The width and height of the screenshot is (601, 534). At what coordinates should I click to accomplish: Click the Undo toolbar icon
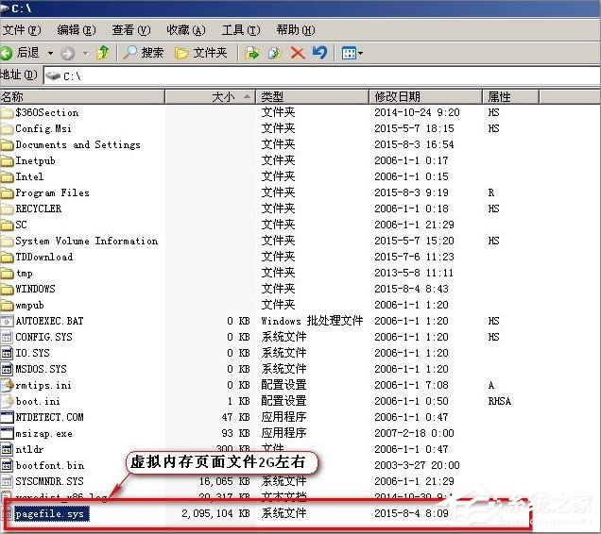point(320,53)
